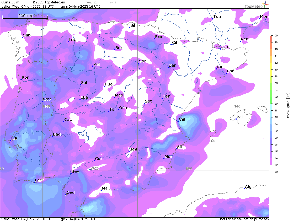This screenshot has height=221, width=293.
Task: Click the "EBa" city label
Action: (84, 97)
